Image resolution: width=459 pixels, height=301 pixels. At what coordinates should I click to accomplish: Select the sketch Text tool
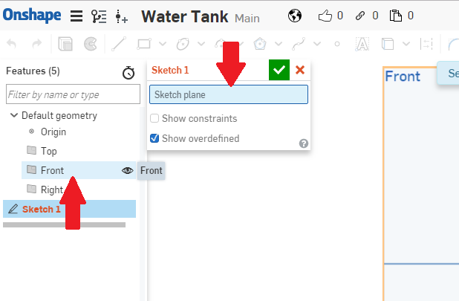click(362, 44)
